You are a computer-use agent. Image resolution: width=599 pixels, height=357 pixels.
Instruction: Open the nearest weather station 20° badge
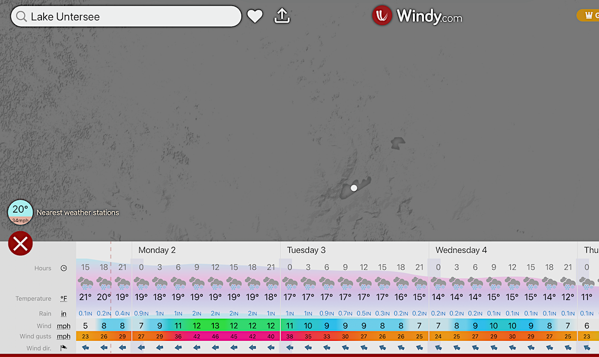tap(20, 211)
